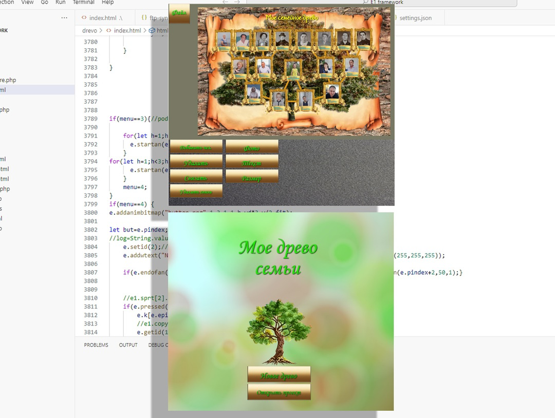Click the Новое древо button
Viewport: 555px width, 418px height.
pyautogui.click(x=279, y=375)
